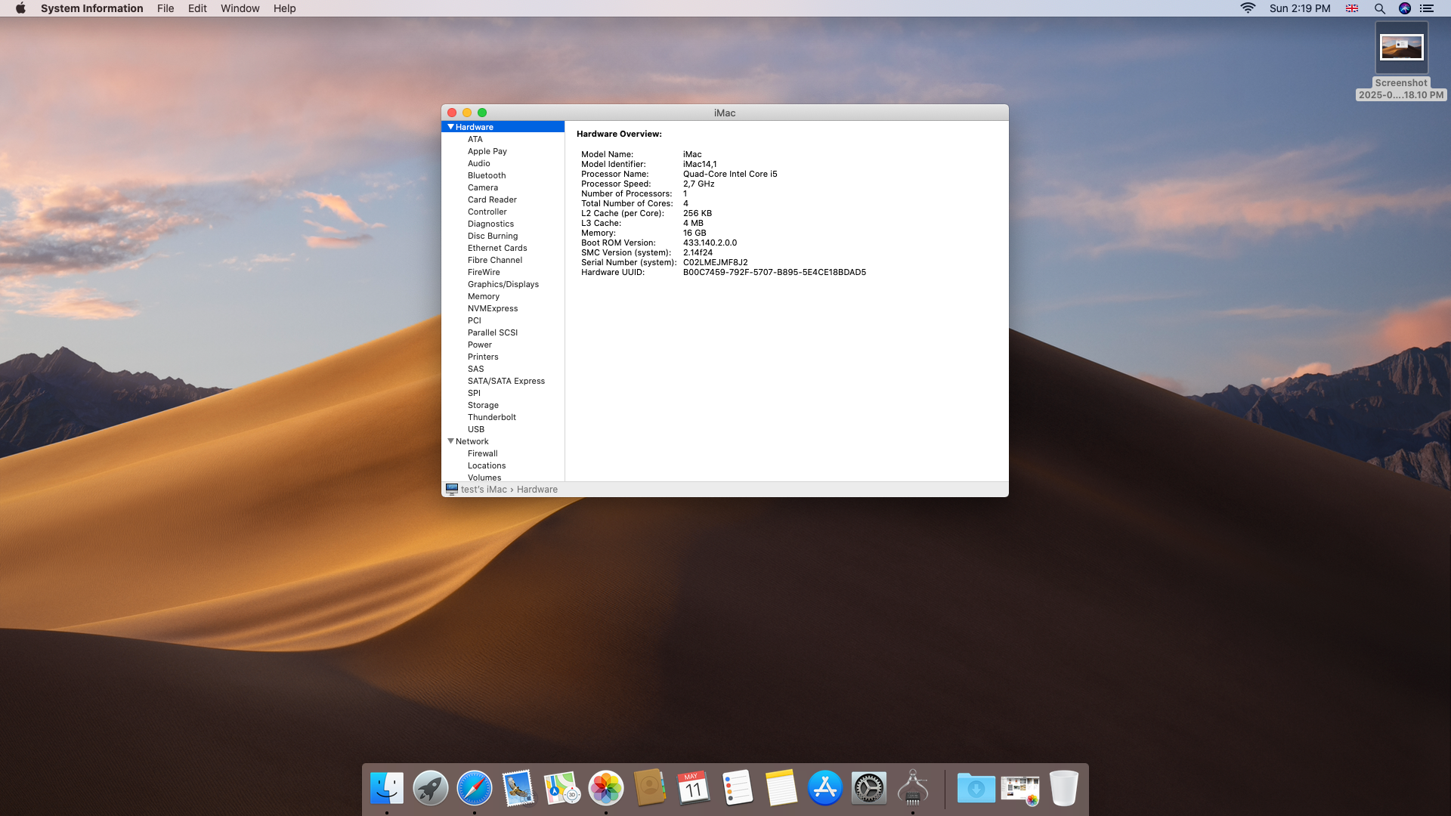Open Reminders list icon in Dock
Viewport: 1451px width, 816px height.
pyautogui.click(x=738, y=788)
